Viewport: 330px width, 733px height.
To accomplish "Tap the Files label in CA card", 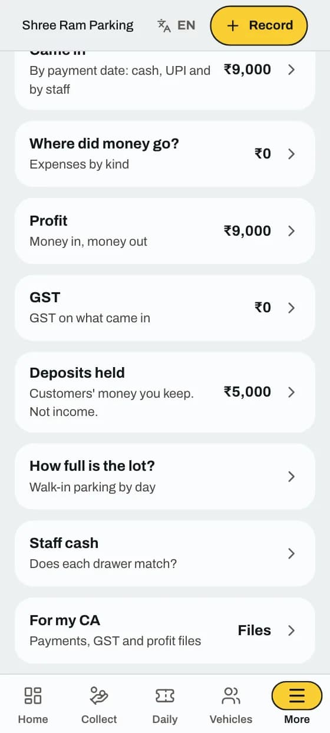I will pos(255,630).
